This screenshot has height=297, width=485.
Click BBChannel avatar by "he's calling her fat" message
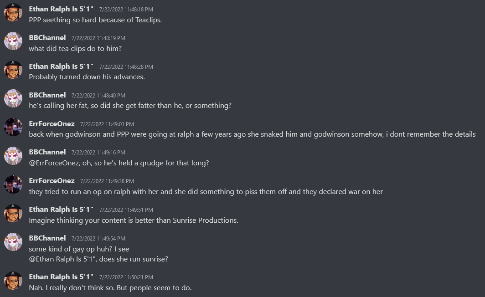click(13, 98)
